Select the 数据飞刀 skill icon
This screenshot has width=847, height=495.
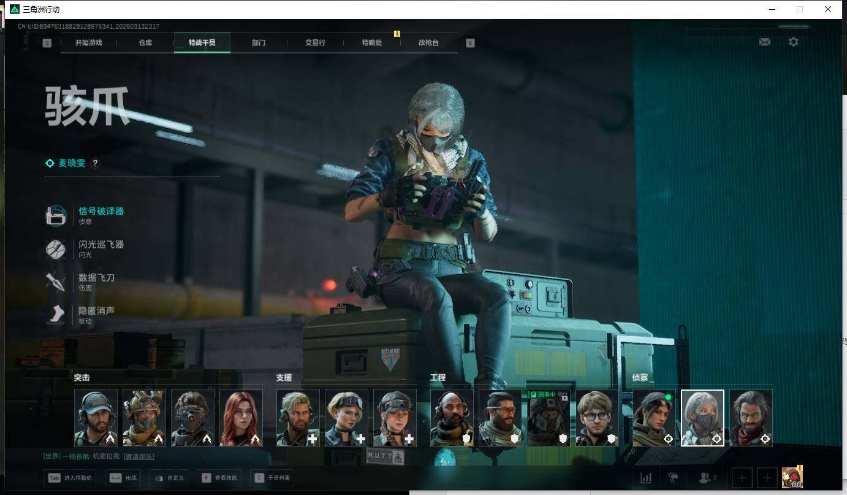coord(56,282)
